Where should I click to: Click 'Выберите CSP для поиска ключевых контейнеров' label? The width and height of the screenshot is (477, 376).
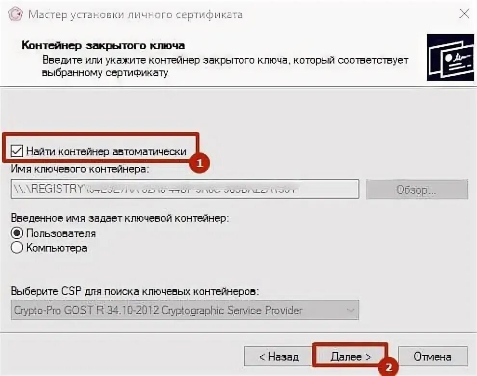point(135,291)
